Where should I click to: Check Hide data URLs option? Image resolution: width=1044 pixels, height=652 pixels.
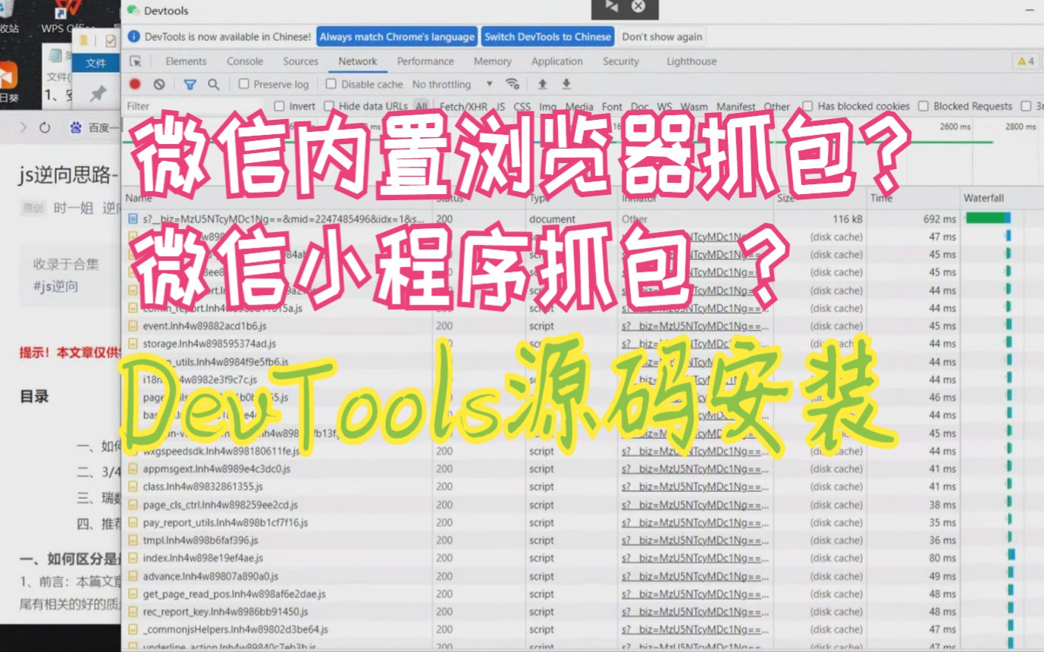(x=329, y=106)
